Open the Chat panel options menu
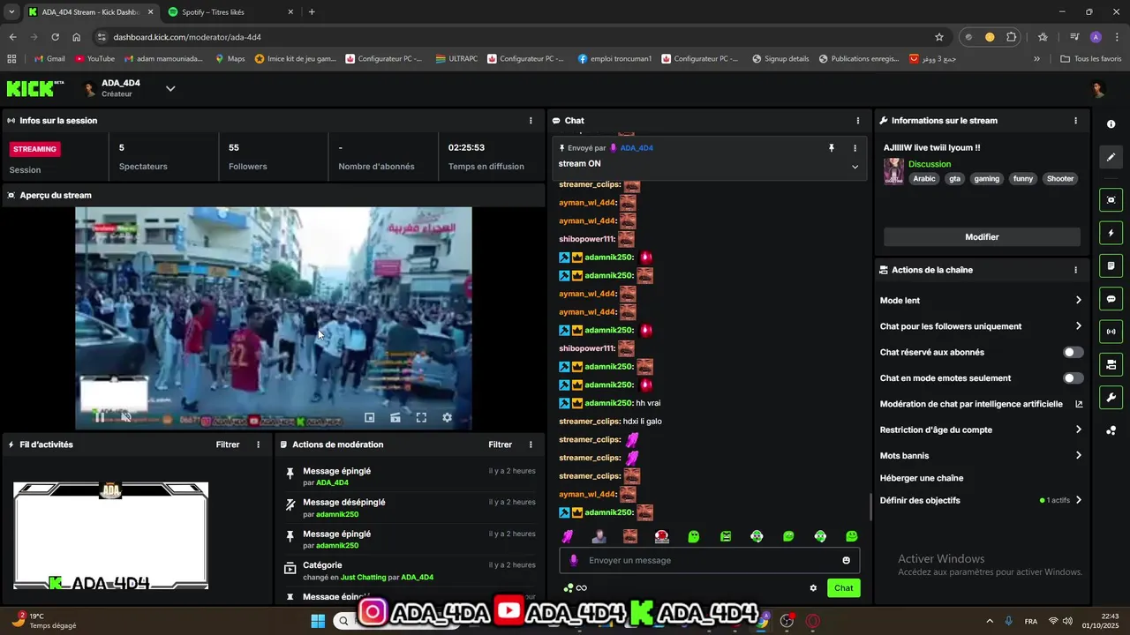Image resolution: width=1130 pixels, height=635 pixels. coord(858,121)
